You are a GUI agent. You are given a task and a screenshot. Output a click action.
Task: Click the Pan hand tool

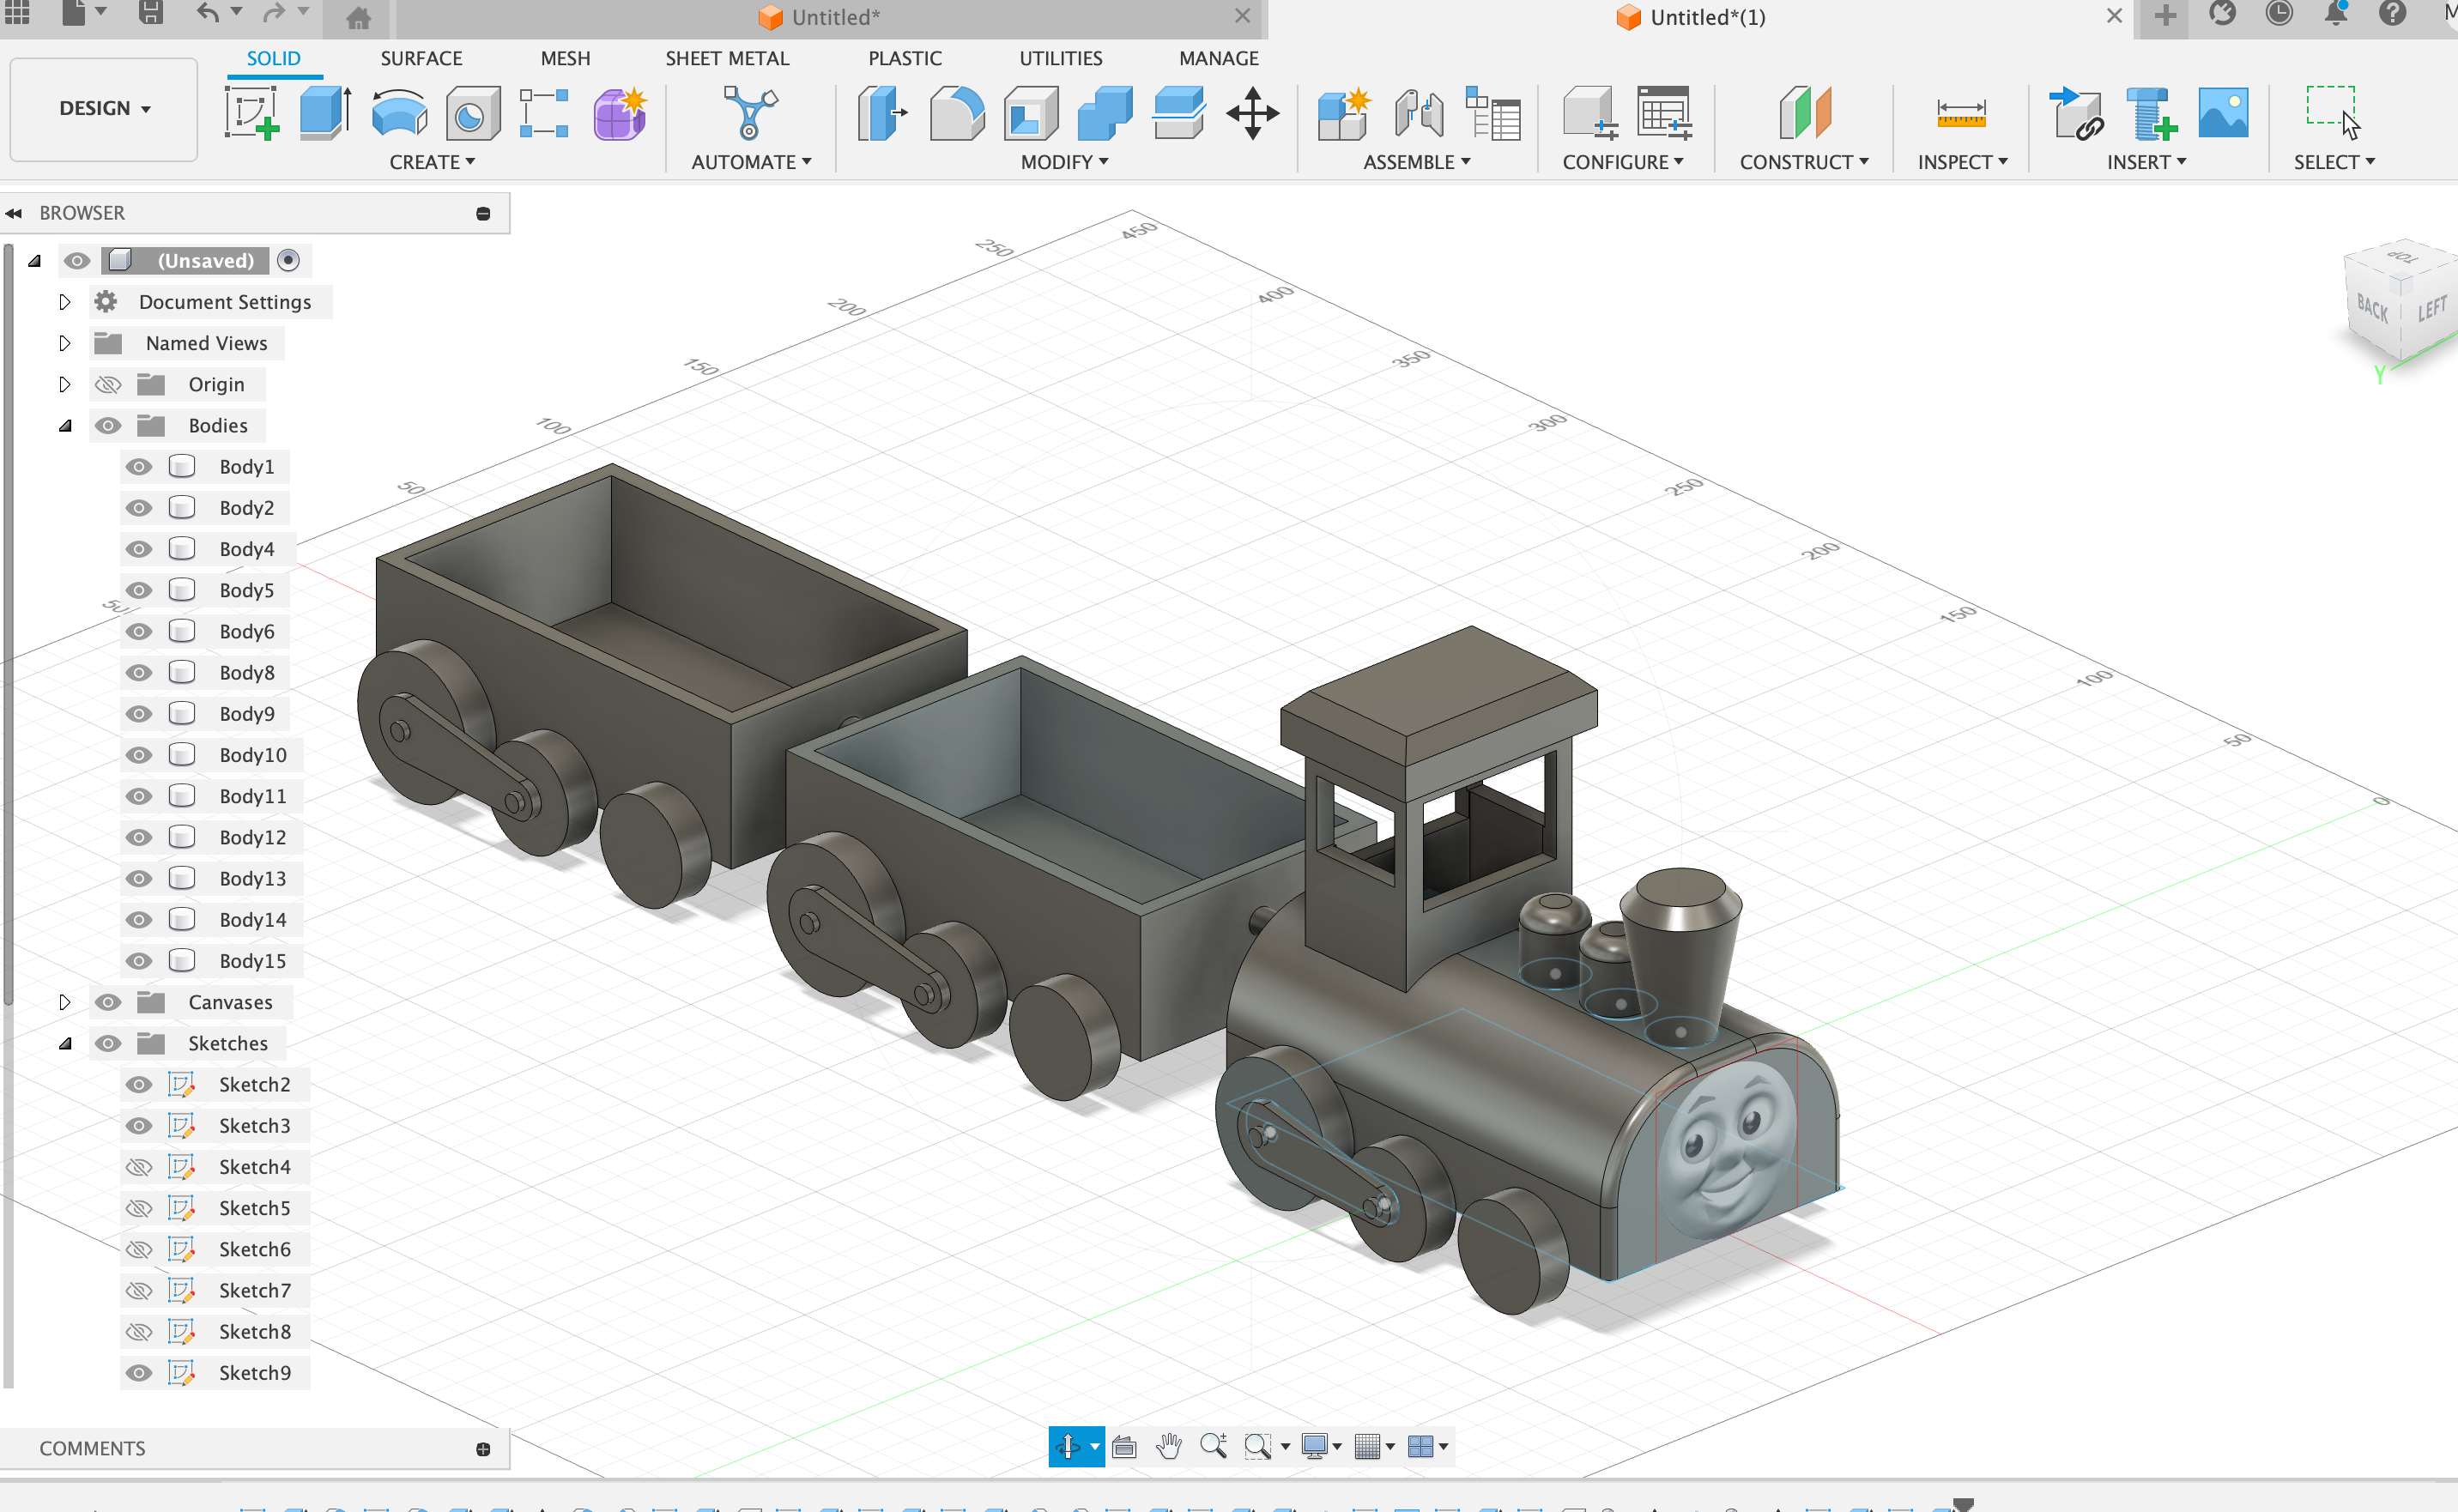point(1168,1446)
